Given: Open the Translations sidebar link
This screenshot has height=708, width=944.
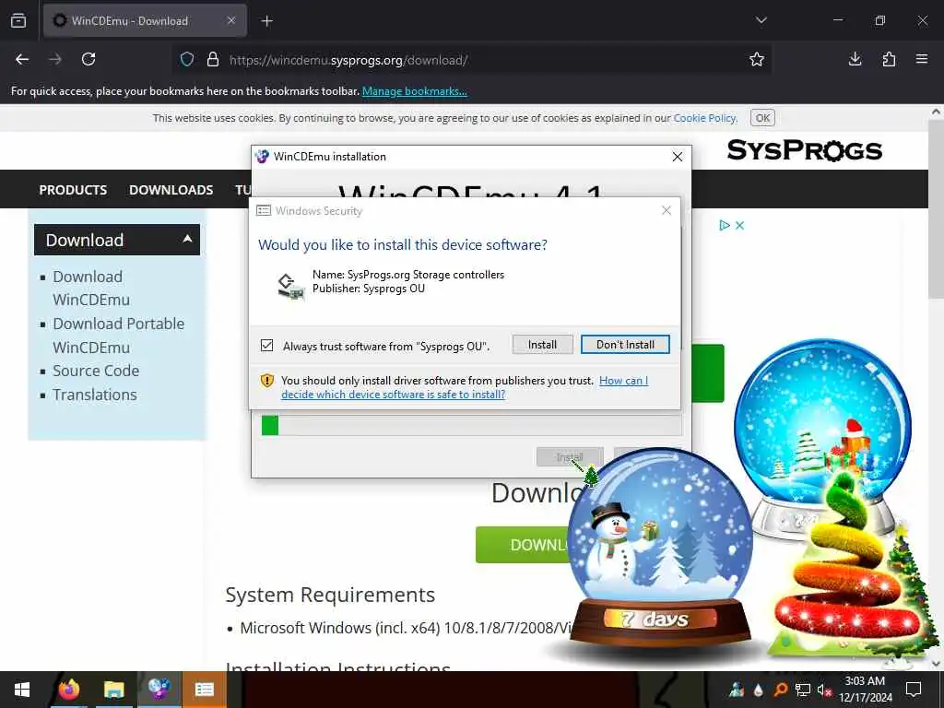Looking at the screenshot, I should [x=95, y=395].
